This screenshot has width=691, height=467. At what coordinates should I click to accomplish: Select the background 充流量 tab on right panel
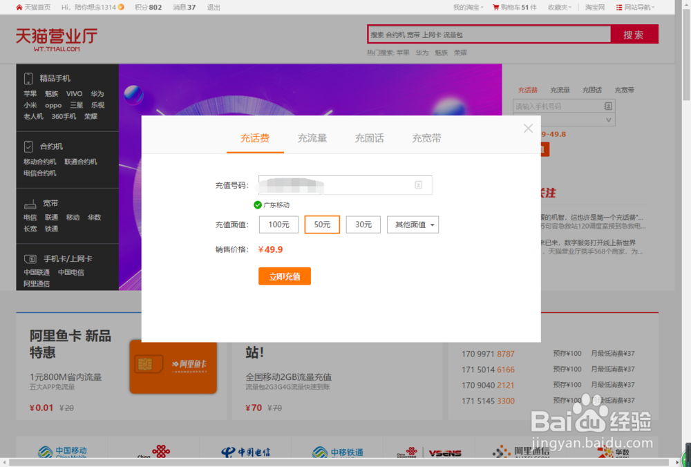coord(560,90)
